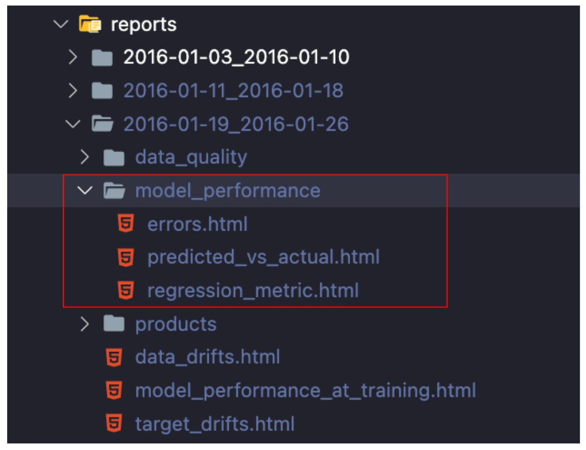This screenshot has width=586, height=450.
Task: Collapse the 2016-01-19_2016-01-26 folder chevron
Action: [x=73, y=124]
